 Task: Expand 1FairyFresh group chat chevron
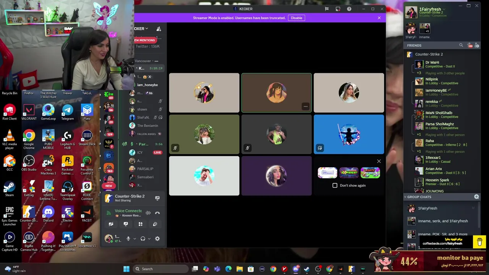click(x=473, y=208)
